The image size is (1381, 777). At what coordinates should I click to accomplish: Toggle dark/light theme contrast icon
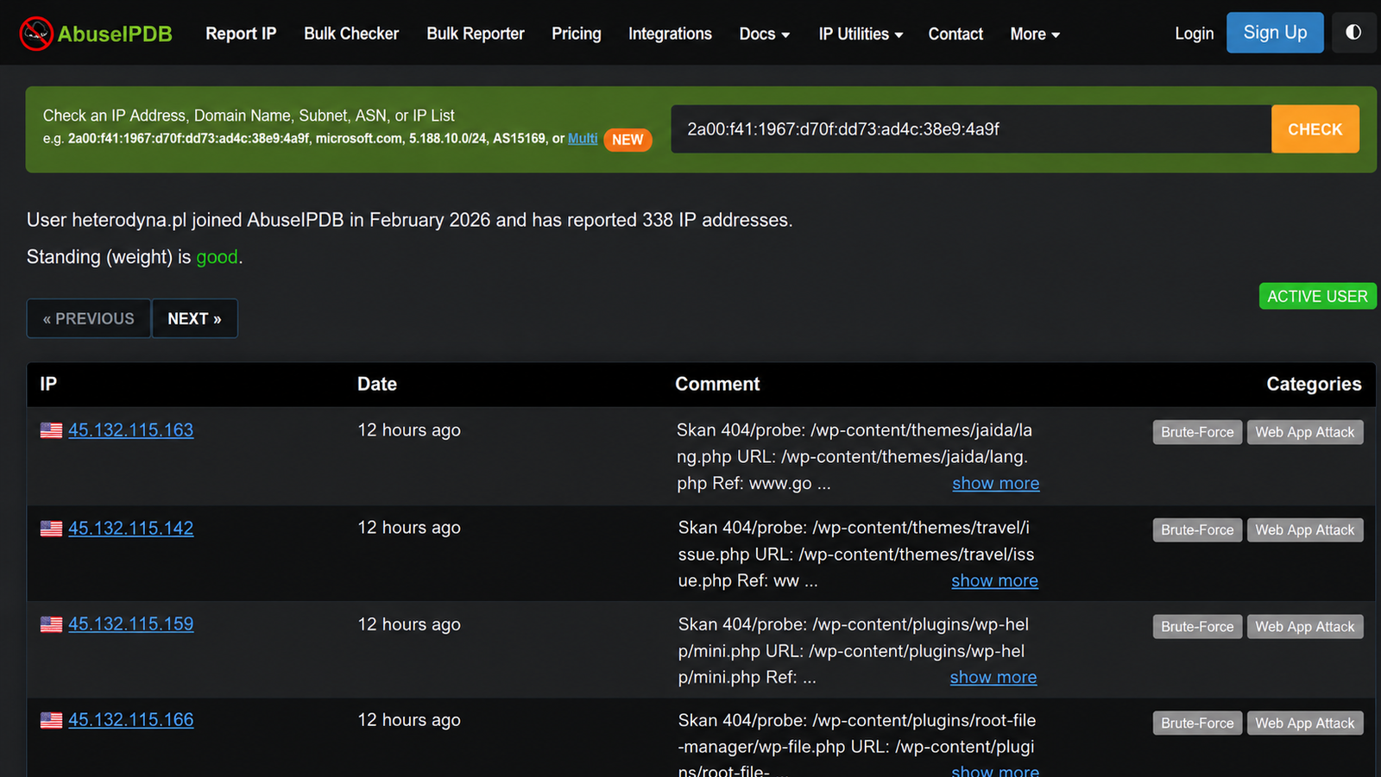click(x=1353, y=33)
